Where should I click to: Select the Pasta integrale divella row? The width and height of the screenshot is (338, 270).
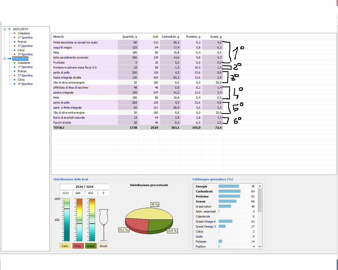coord(67,78)
